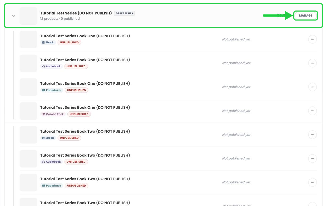Viewport: 327px width, 206px height.
Task: Click "Not published yet" for Book One Paperback
Action: pyautogui.click(x=236, y=87)
